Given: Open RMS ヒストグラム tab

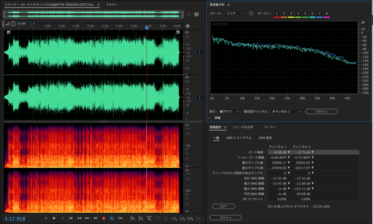Looking at the screenshot, I should (239, 138).
